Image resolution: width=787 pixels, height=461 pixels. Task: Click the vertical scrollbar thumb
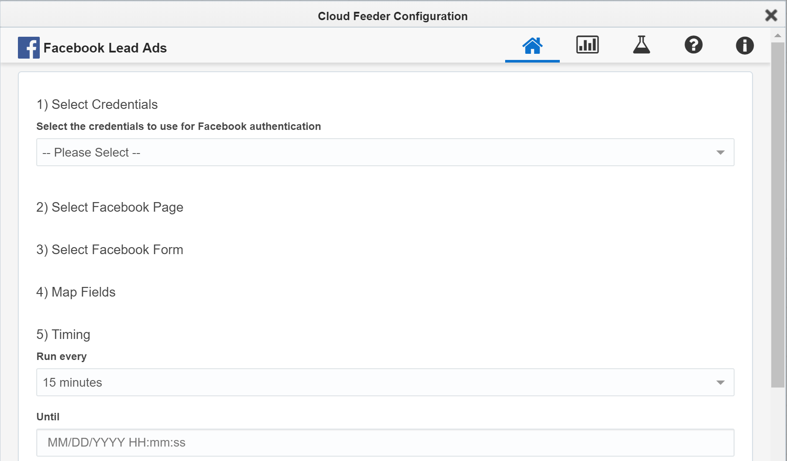pyautogui.click(x=777, y=215)
